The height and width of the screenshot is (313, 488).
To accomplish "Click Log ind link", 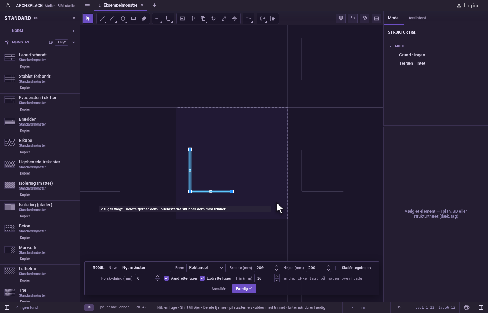I will pos(468,6).
